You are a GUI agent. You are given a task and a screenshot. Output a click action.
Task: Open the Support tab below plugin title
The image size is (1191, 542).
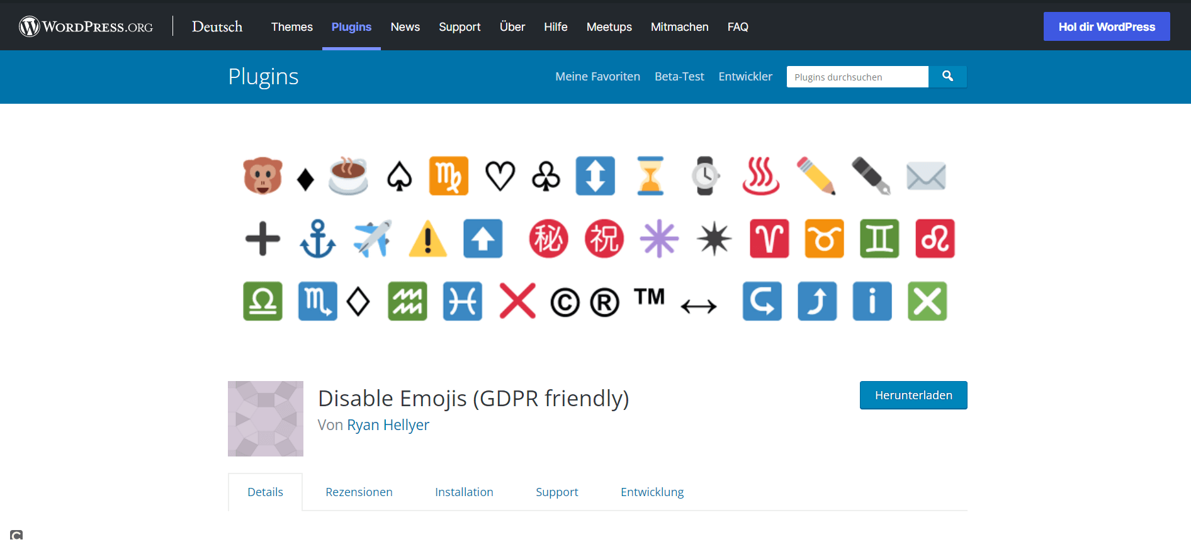point(556,492)
